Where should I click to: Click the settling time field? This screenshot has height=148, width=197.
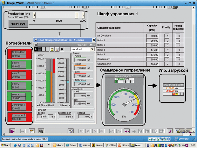84,117
